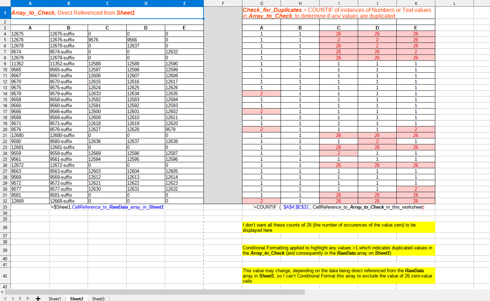490x301 pixels.
Task: Click the yellow Conditional Formatting explanation note
Action: pyautogui.click(x=337, y=250)
